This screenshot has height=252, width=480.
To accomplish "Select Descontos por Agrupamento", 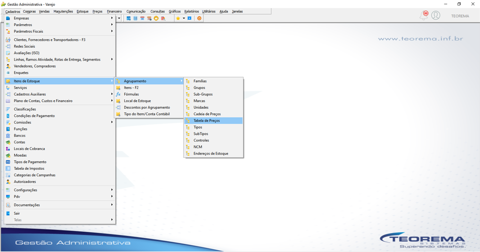I will coord(149,107).
